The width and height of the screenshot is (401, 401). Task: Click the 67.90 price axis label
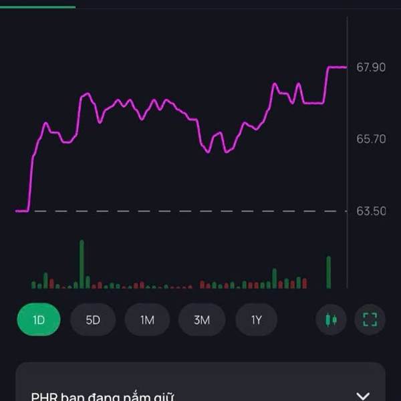(370, 68)
